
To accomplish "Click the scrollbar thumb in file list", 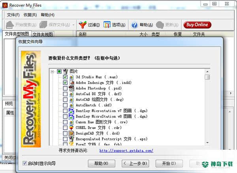I will 207,77.
